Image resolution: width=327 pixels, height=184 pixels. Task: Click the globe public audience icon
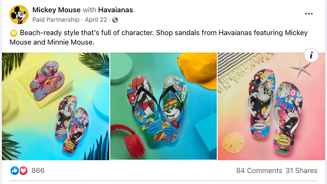point(115,20)
